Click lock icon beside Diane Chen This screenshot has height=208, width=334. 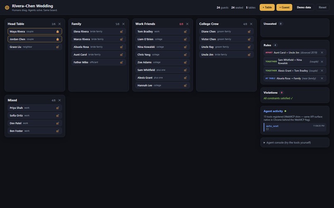[x=249, y=31]
